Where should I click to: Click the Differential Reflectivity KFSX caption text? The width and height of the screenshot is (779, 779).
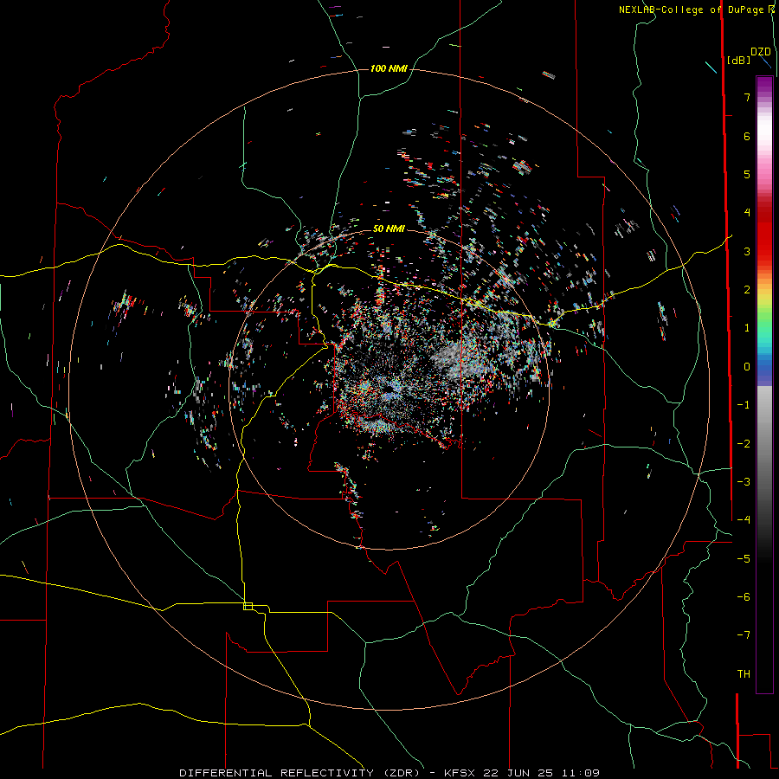point(389,773)
